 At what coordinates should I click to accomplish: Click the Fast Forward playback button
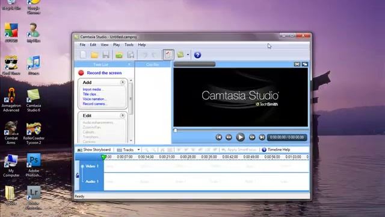click(252, 137)
